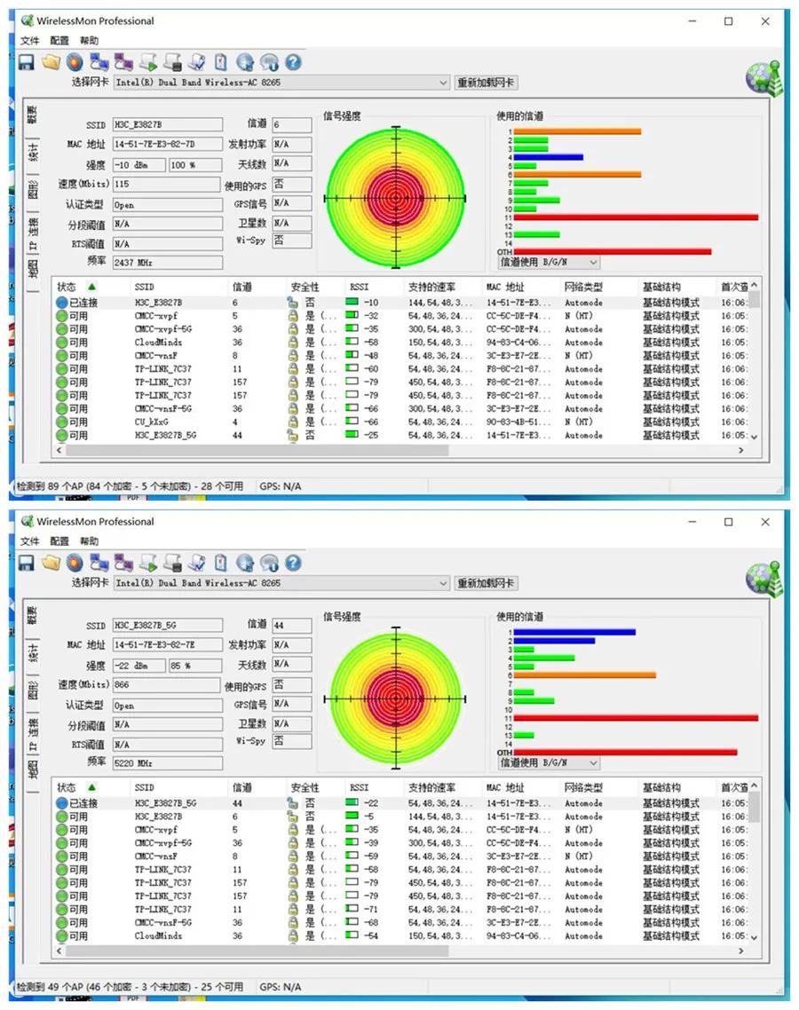799x1010 pixels.
Task: Click the vertical list scrollbar down arrow, channel 44 window
Action: pos(755,937)
